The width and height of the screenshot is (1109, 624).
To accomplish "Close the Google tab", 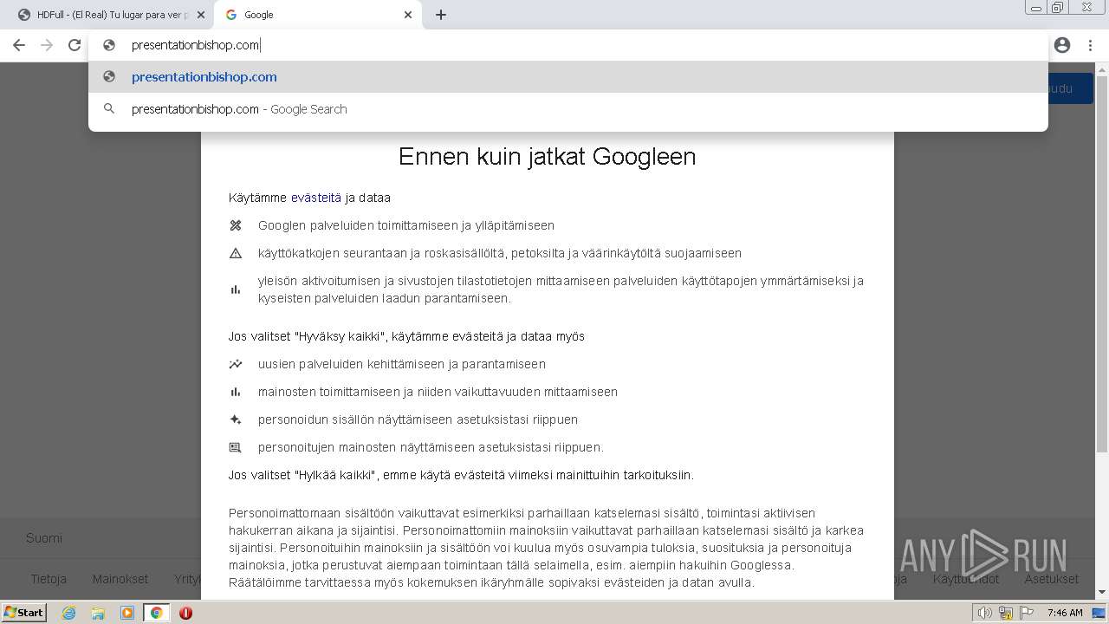I will [x=408, y=15].
